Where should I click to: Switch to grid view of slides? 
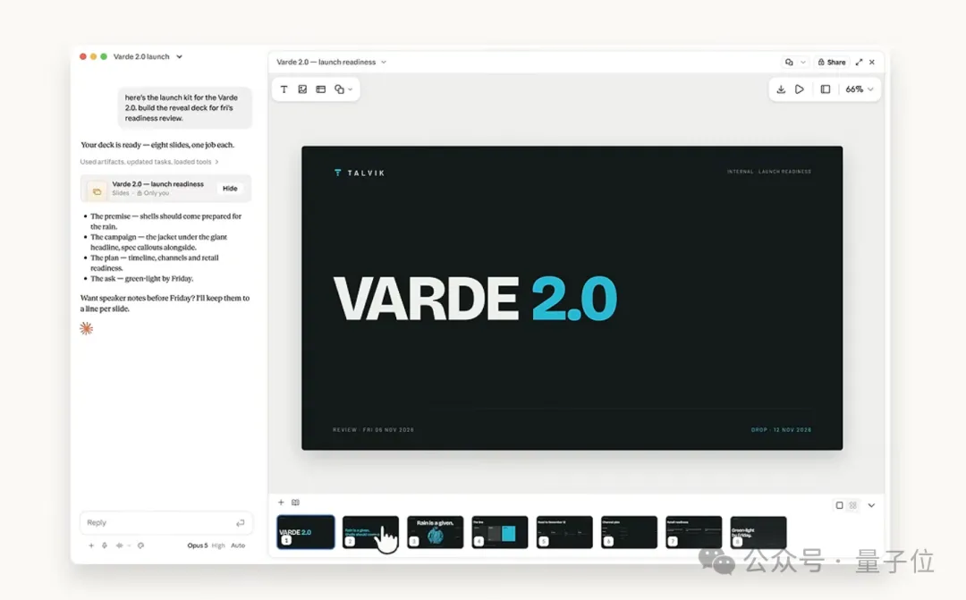tap(853, 505)
